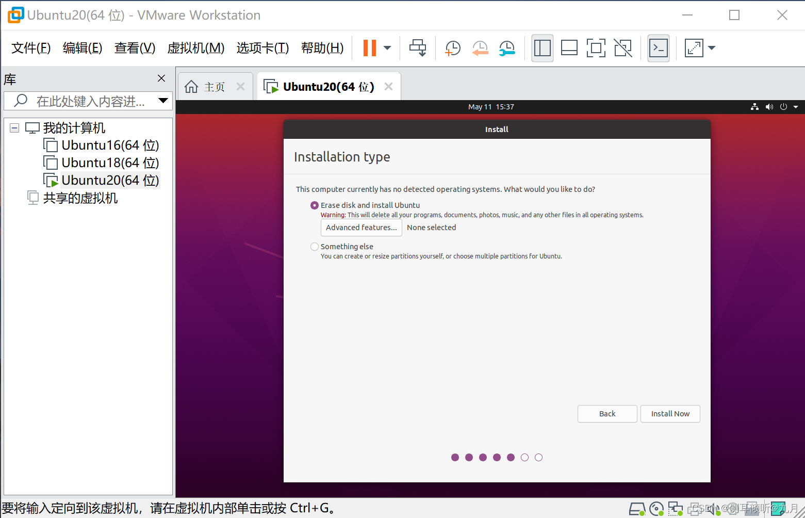The image size is (805, 518).
Task: Take a snapshot with the clock-plus icon
Action: [x=453, y=48]
